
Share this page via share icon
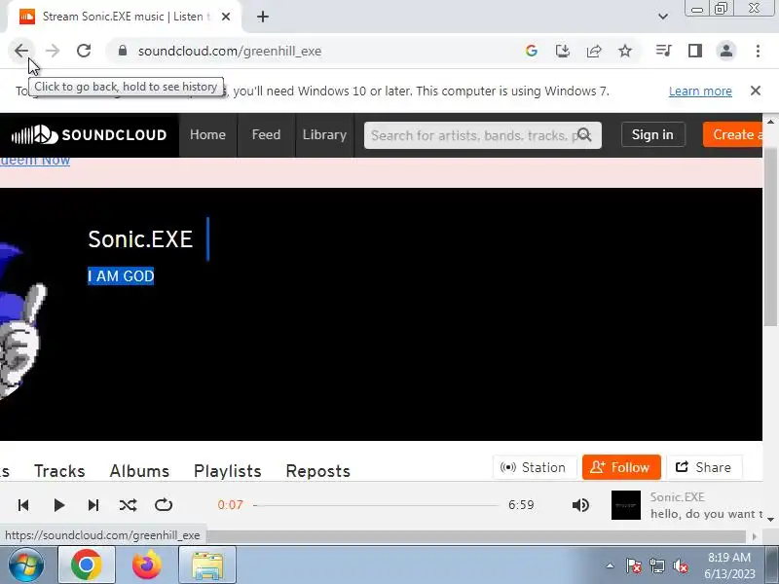[594, 51]
